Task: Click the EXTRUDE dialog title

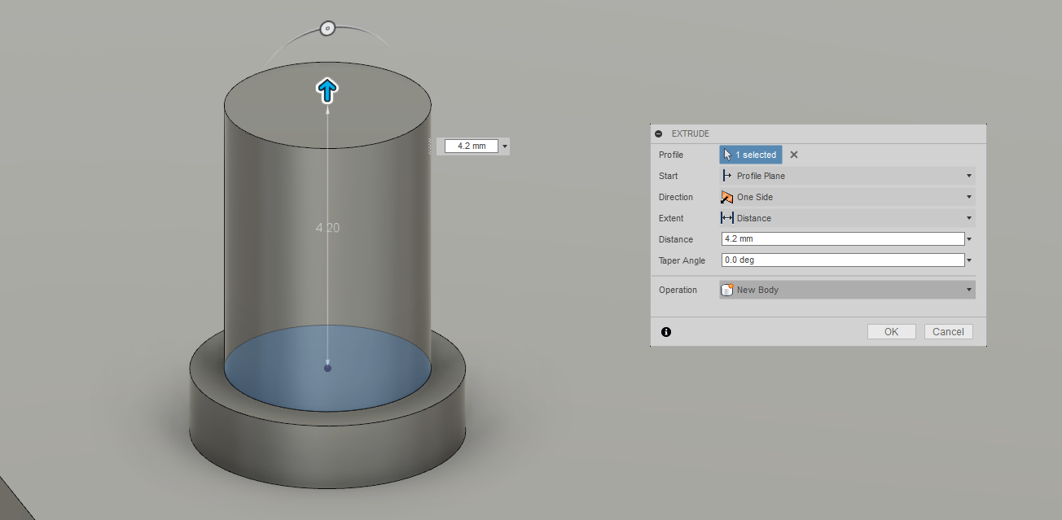Action: click(x=691, y=133)
